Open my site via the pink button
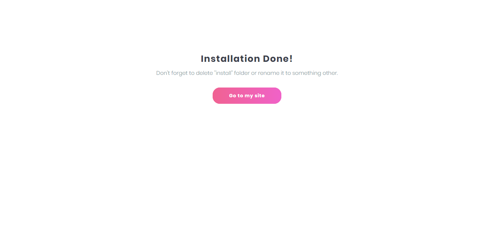 tap(247, 95)
